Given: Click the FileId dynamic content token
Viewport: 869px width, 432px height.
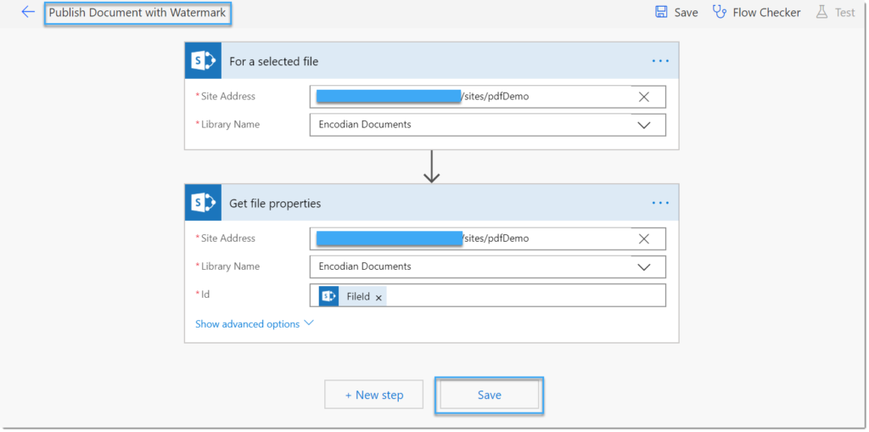Looking at the screenshot, I should (x=351, y=297).
